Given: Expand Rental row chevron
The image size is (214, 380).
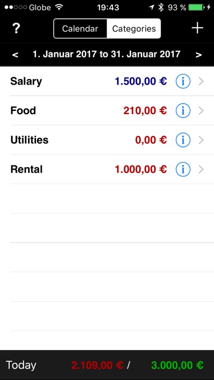Looking at the screenshot, I should 201,170.
